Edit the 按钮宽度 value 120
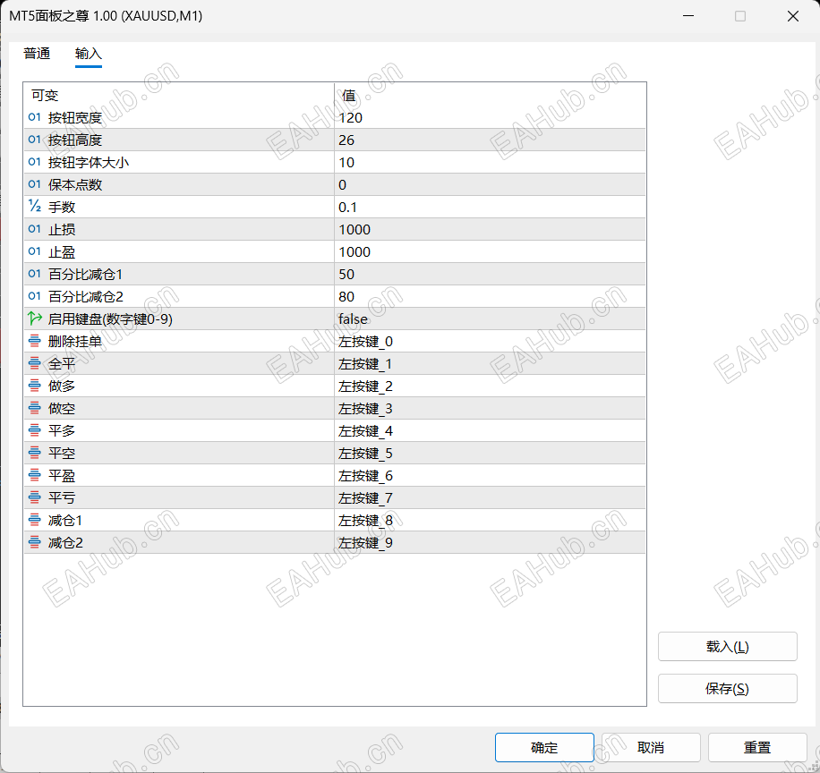 [x=490, y=117]
